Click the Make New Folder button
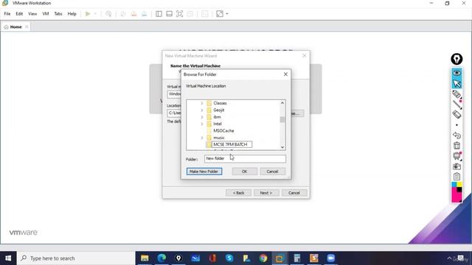The height and width of the screenshot is (265, 472). point(204,172)
